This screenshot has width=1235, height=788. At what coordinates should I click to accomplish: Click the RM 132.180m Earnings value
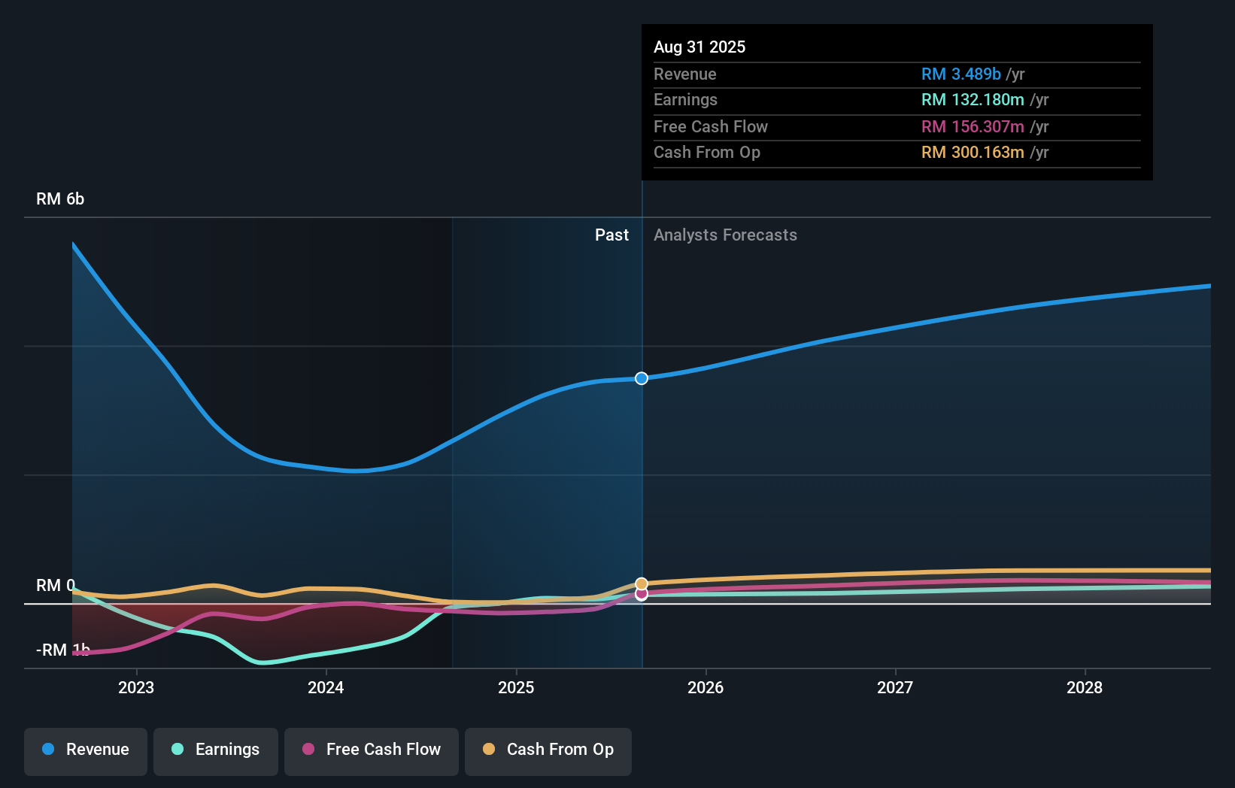click(973, 99)
